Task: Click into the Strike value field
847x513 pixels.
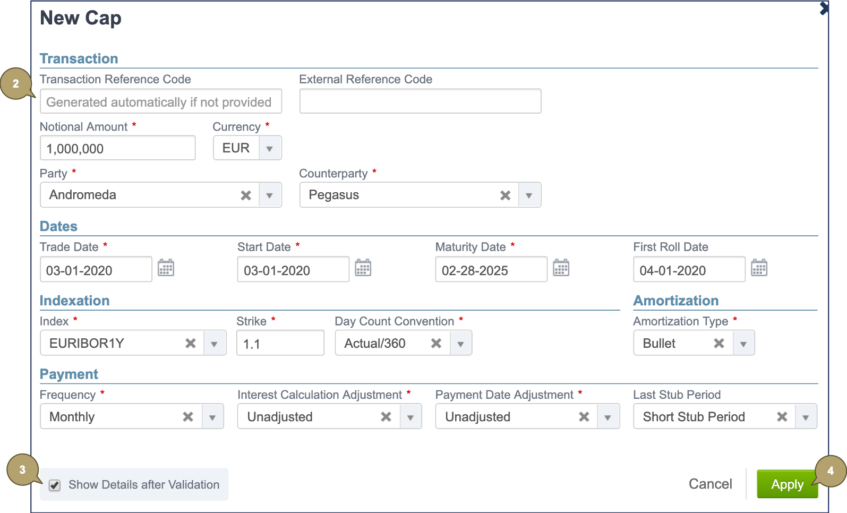Action: [x=280, y=344]
